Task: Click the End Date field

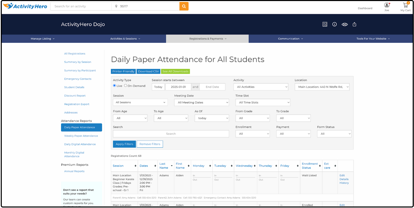Action: (x=212, y=87)
